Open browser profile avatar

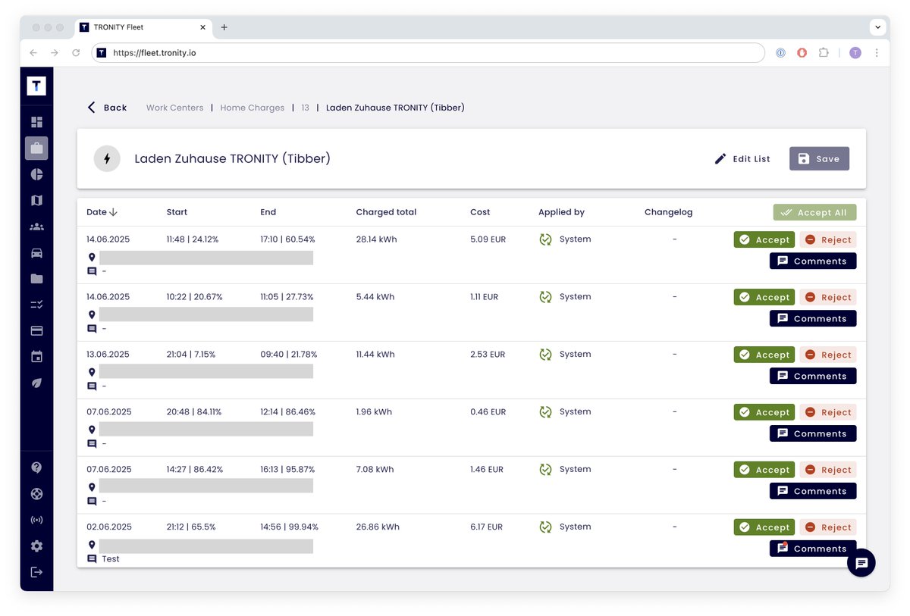click(x=855, y=53)
